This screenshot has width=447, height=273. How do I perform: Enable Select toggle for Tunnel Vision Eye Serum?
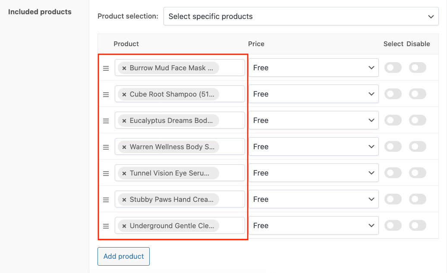393,173
